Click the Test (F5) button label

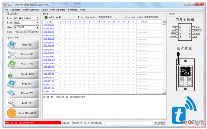point(27,103)
